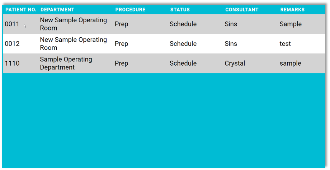Select patient number 0011 cell
Screen dimensions: 330x170
(12, 24)
